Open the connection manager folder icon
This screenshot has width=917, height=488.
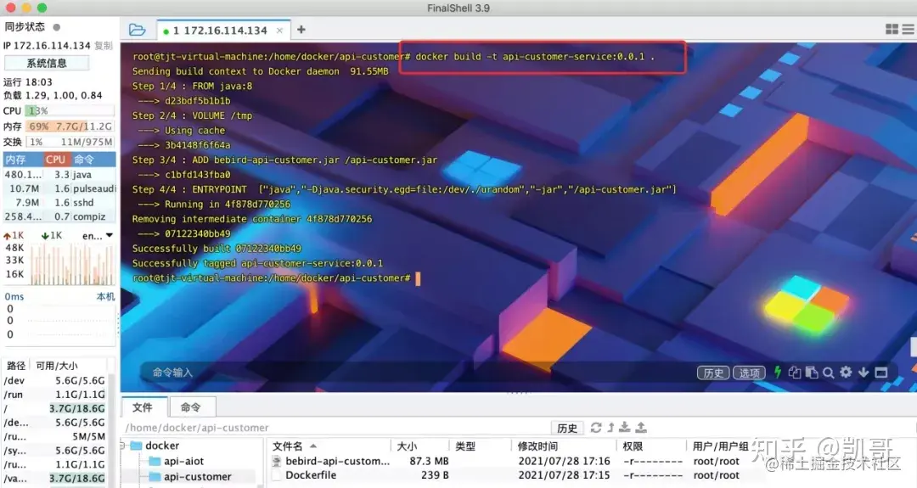137,30
